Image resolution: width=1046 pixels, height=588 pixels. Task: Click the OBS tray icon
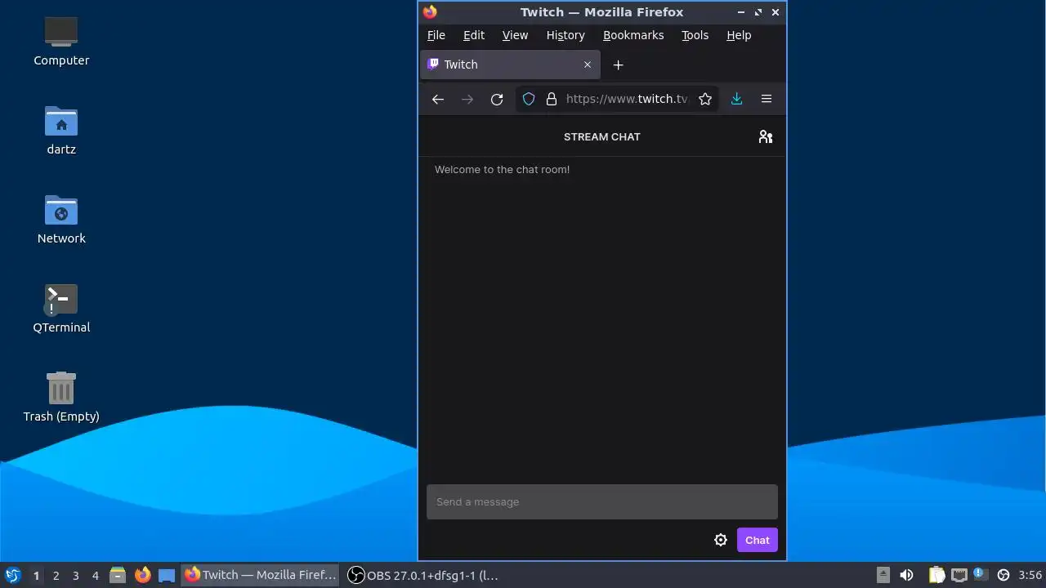pos(1004,575)
